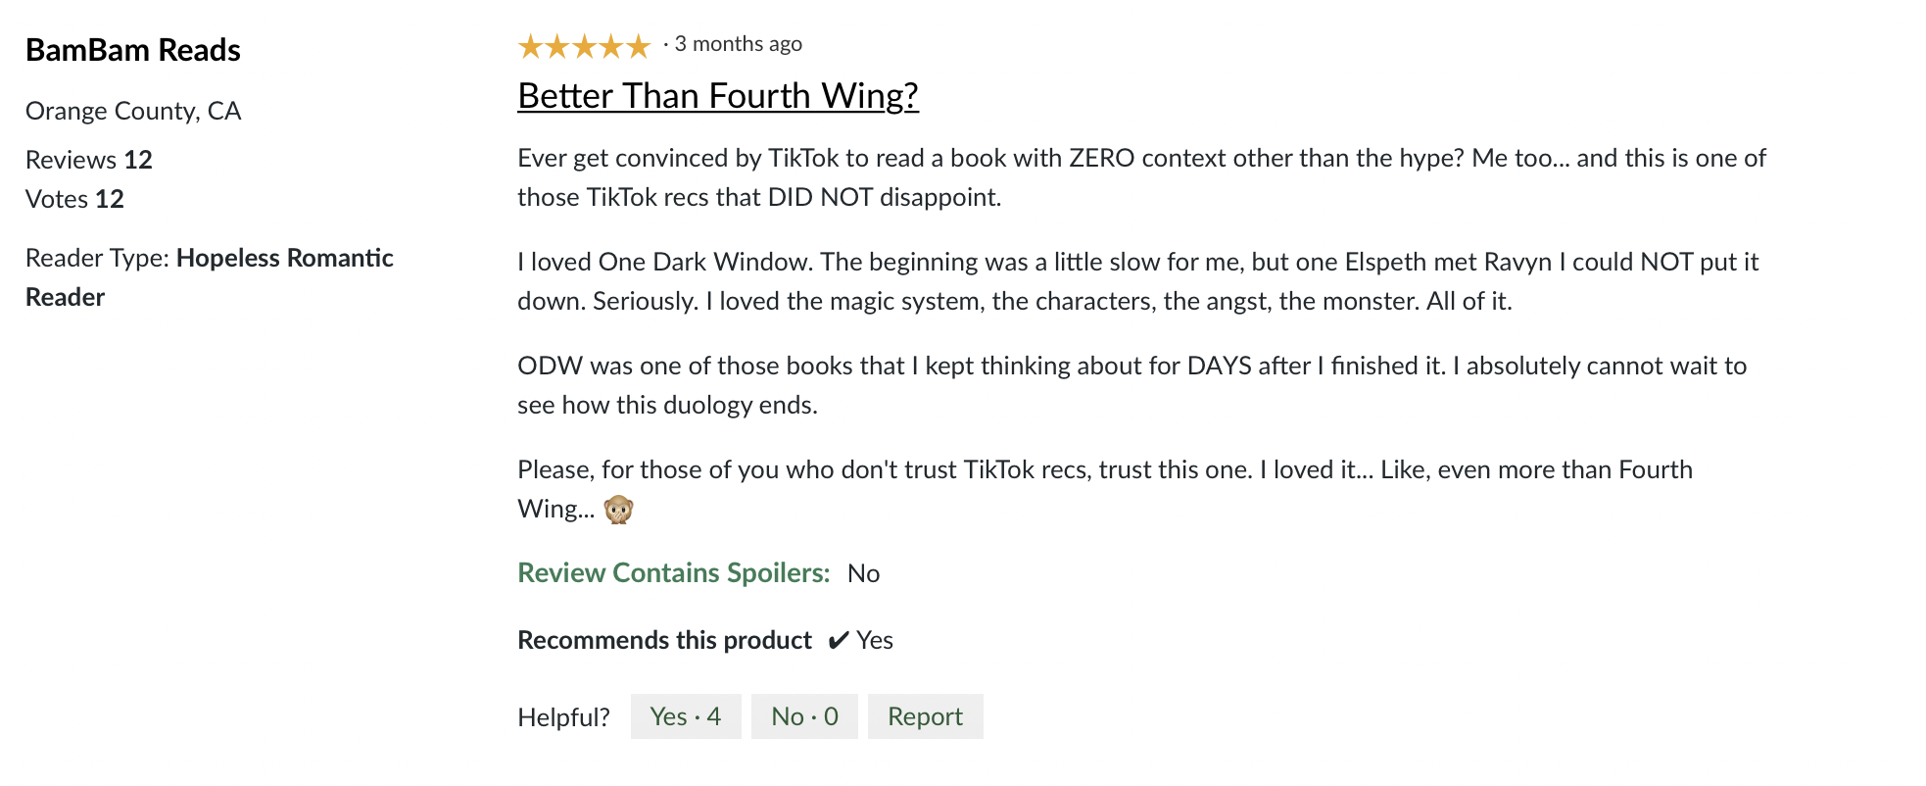
Task: Report this review
Action: [925, 716]
